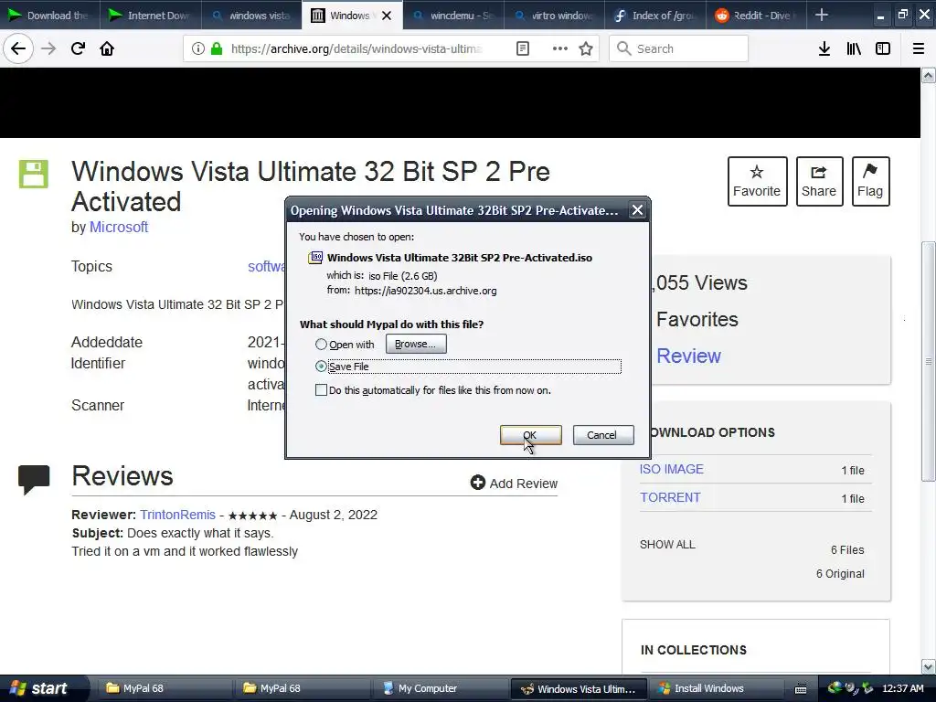Switch to the wincdemu search tab

pyautogui.click(x=453, y=15)
